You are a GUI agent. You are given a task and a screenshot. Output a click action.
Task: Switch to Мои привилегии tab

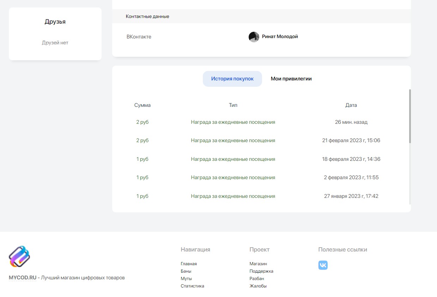[x=291, y=79]
